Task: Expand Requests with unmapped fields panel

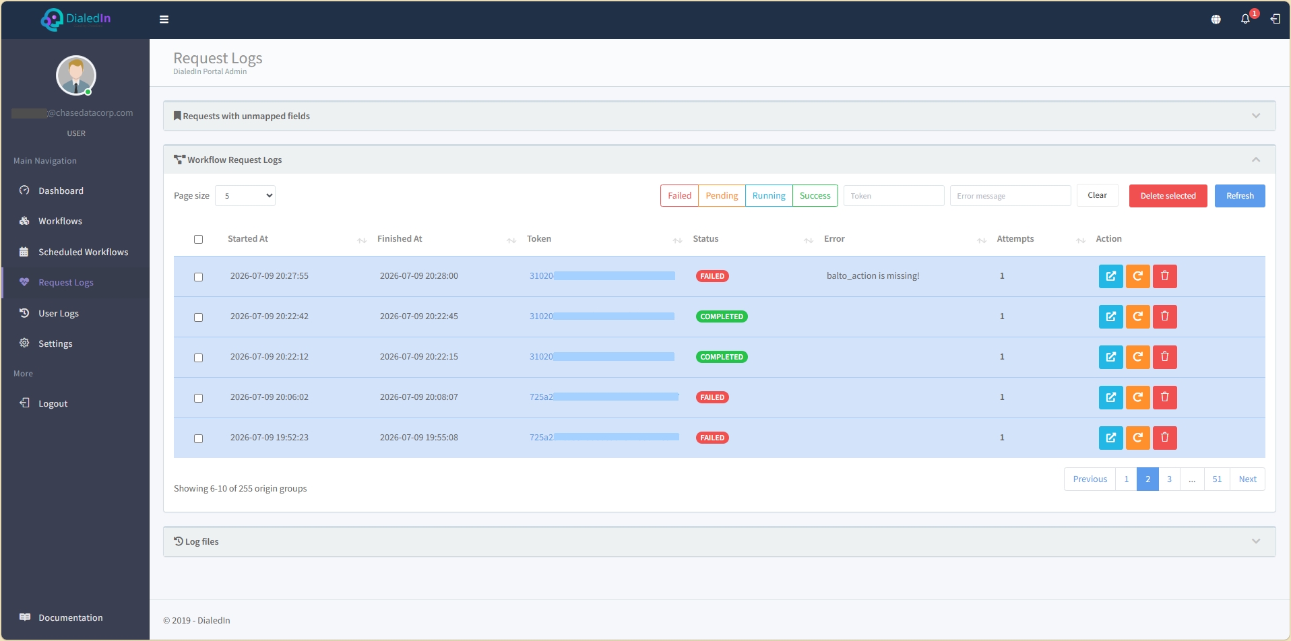Action: click(1256, 116)
